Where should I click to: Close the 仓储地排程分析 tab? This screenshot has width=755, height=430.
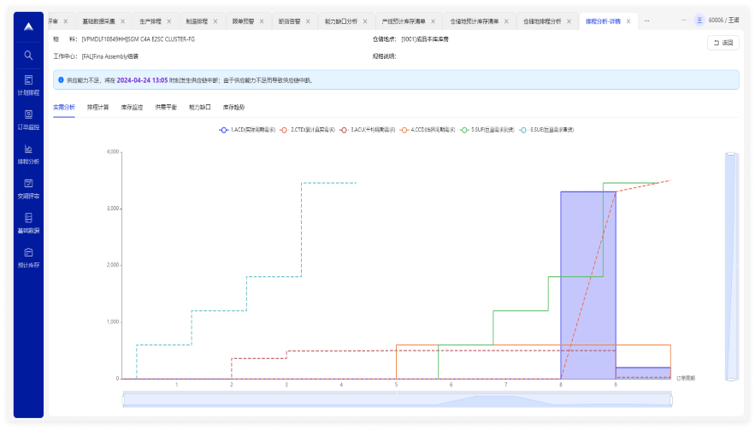point(569,21)
